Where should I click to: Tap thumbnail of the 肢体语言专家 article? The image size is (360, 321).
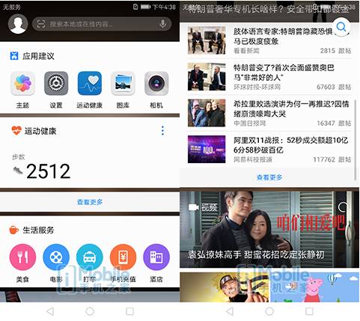(x=207, y=40)
